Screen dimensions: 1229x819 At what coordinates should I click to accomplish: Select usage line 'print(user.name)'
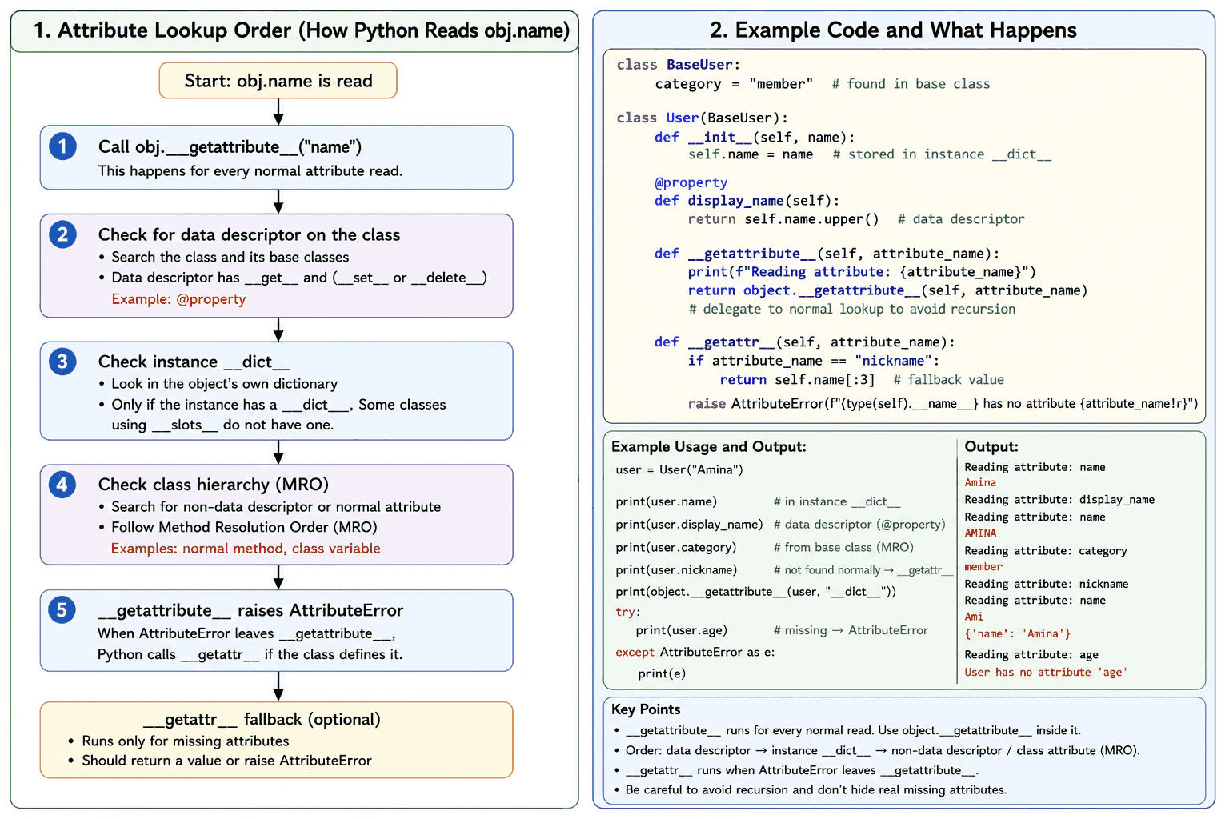point(666,502)
